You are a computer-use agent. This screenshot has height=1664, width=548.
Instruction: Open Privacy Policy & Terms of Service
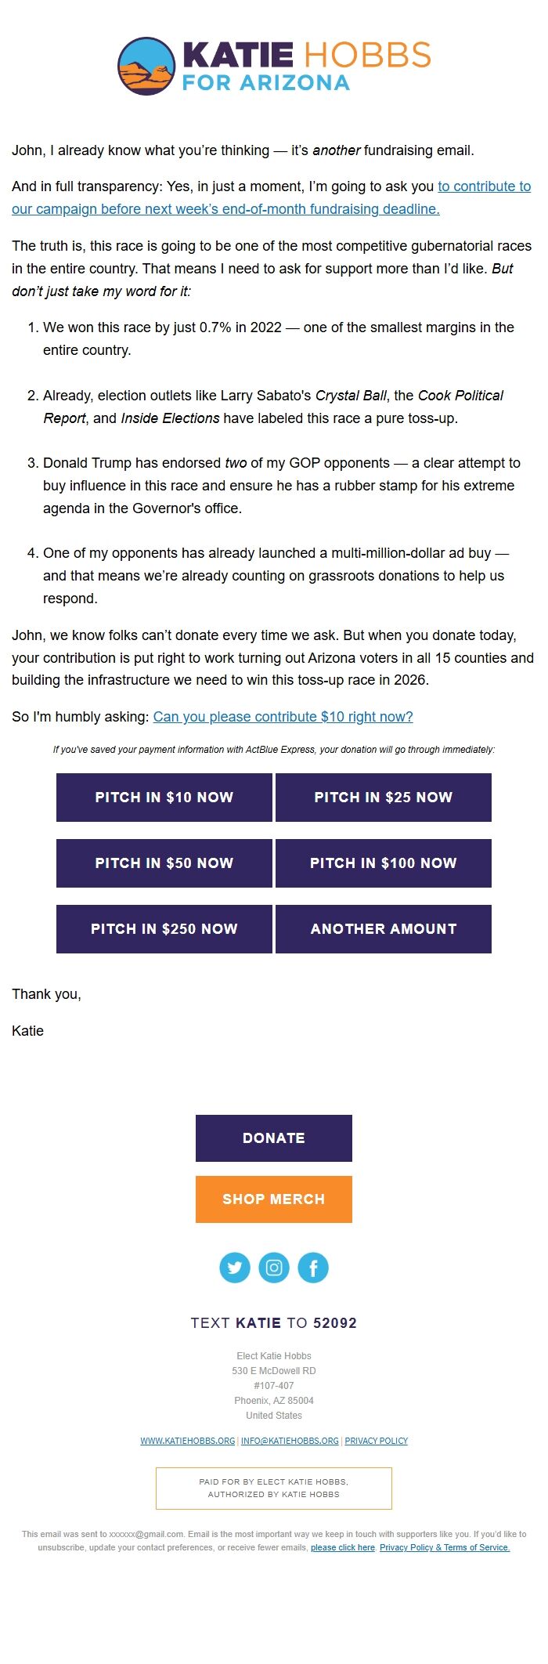[x=445, y=1547]
